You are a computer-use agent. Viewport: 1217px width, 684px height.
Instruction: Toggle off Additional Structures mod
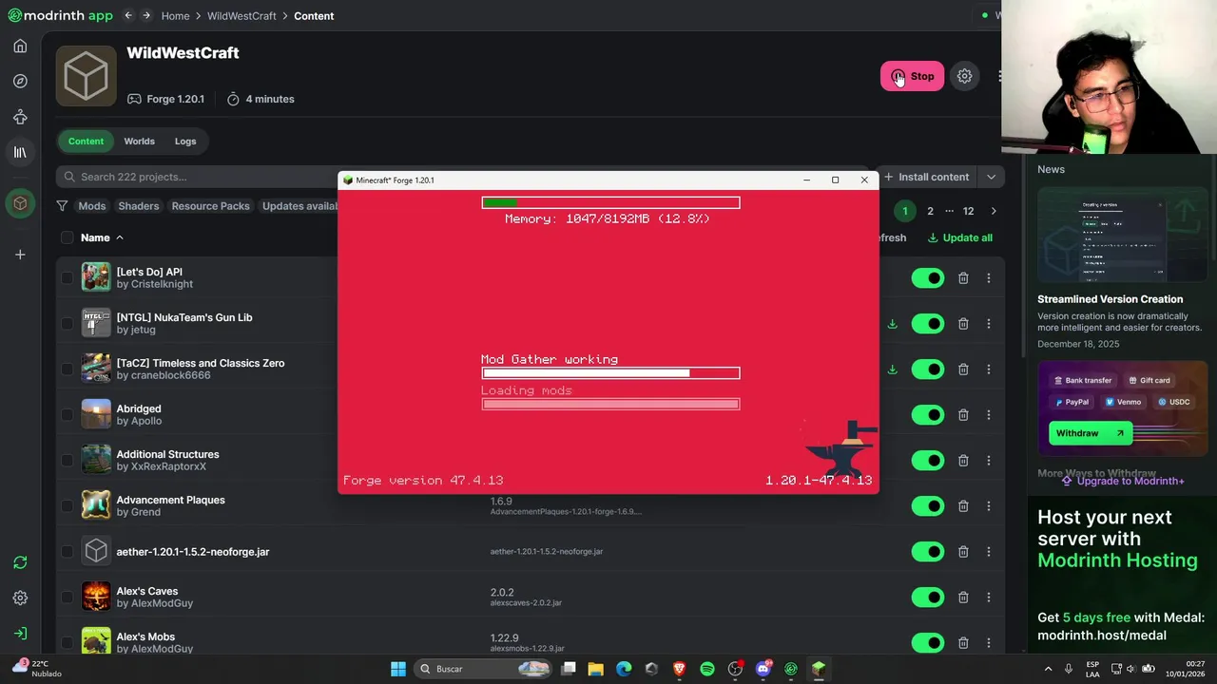coord(927,461)
